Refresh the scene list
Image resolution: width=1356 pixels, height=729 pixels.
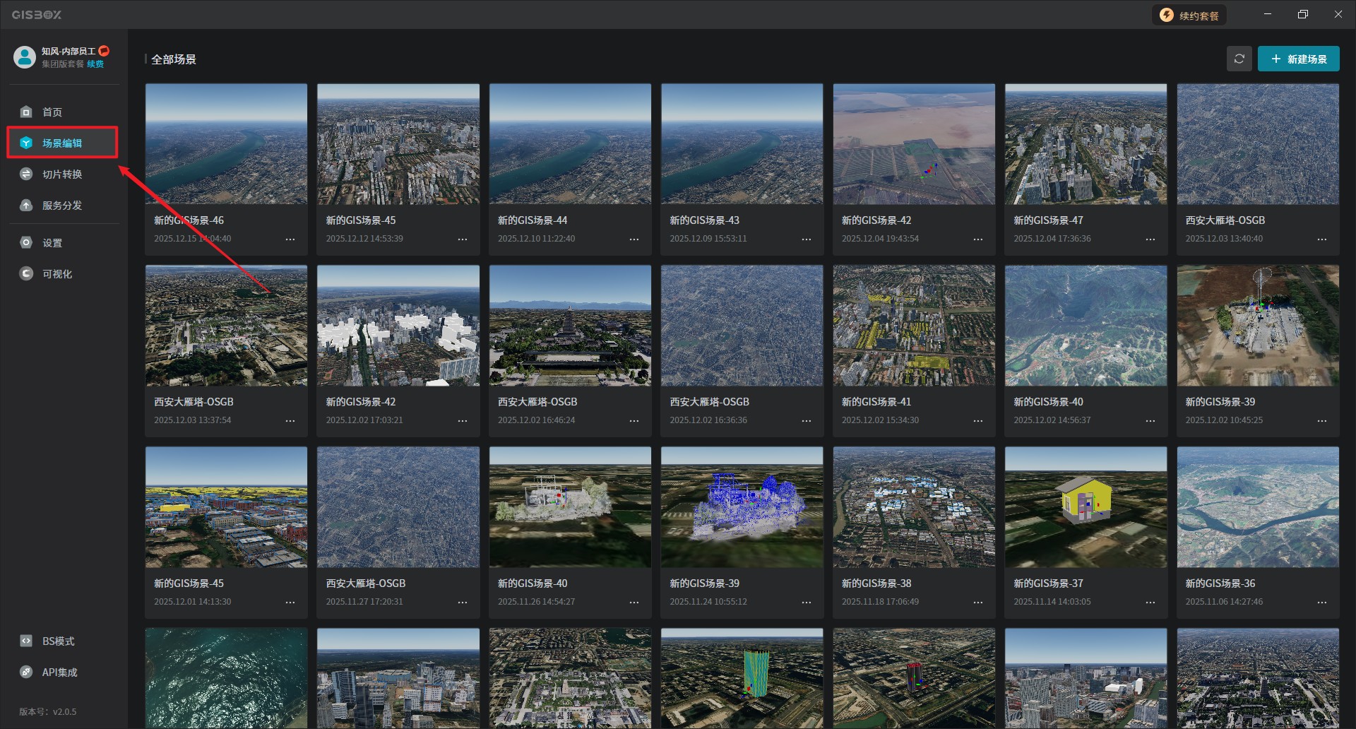(1239, 59)
